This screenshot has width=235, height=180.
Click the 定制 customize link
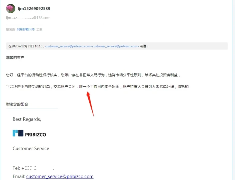39,29
